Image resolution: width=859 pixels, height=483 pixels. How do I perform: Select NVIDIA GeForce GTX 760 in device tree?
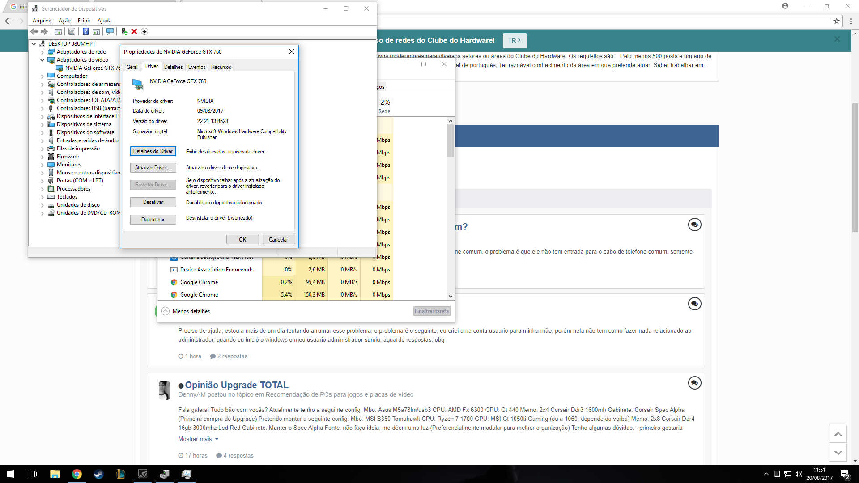89,68
